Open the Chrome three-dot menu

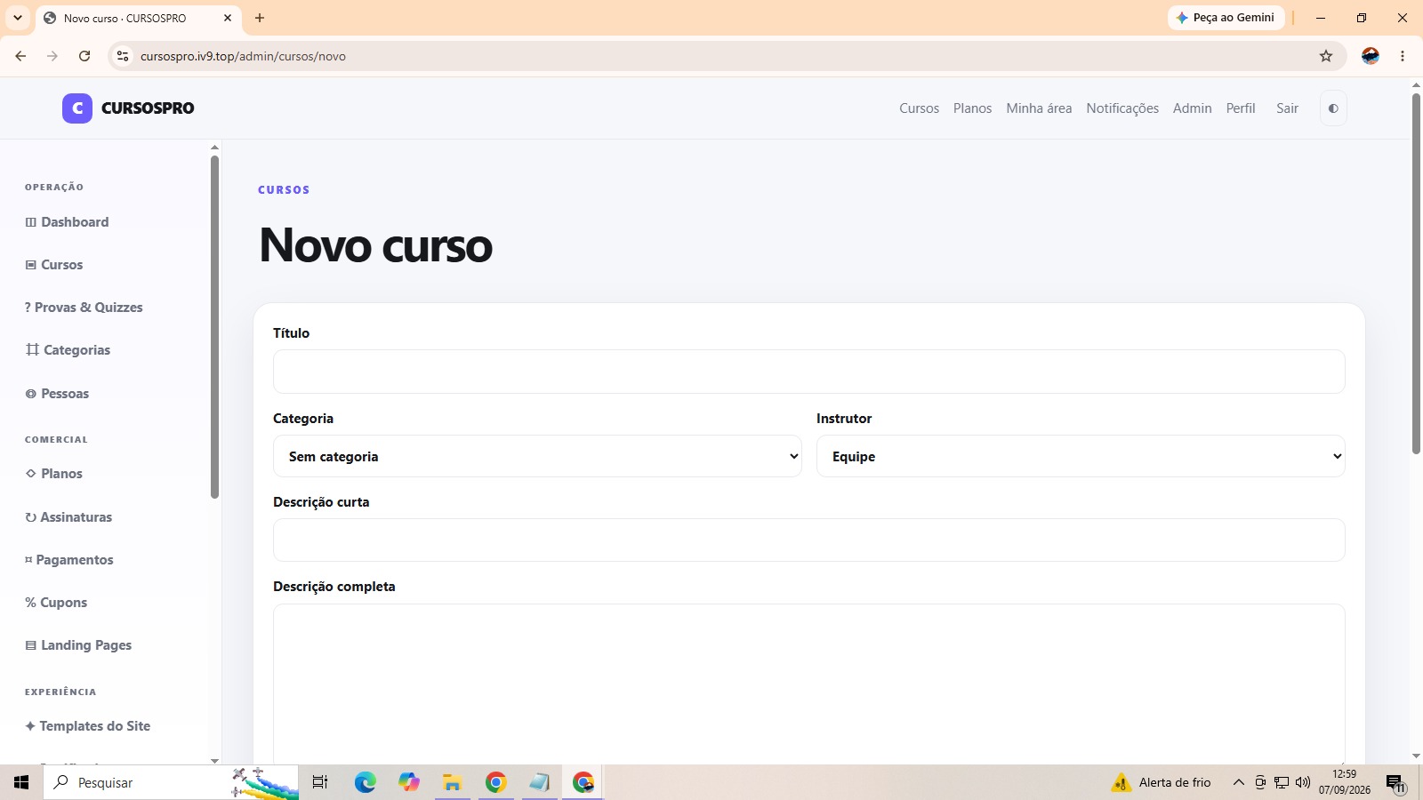click(1403, 56)
